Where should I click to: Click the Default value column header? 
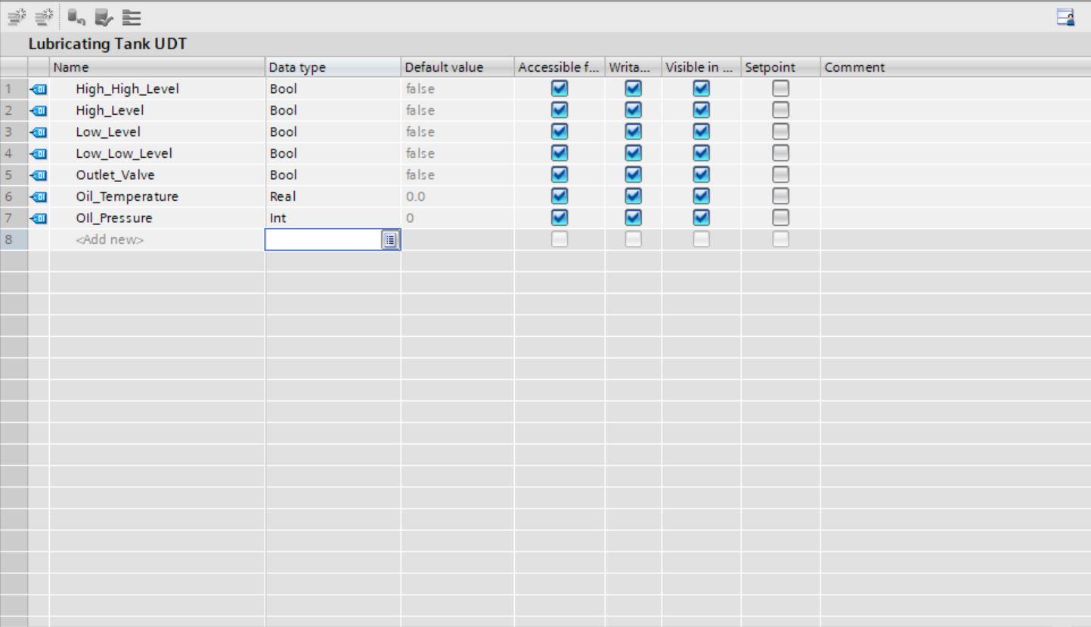click(457, 67)
